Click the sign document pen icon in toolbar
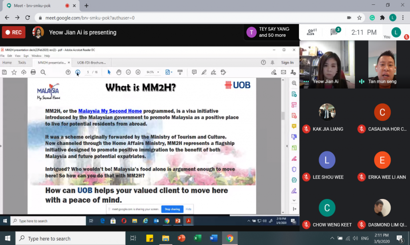The image size is (410, 245). 214,72
